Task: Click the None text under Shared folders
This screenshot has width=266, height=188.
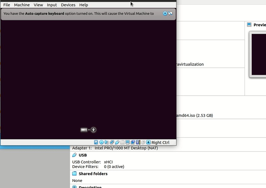Action: point(77,181)
